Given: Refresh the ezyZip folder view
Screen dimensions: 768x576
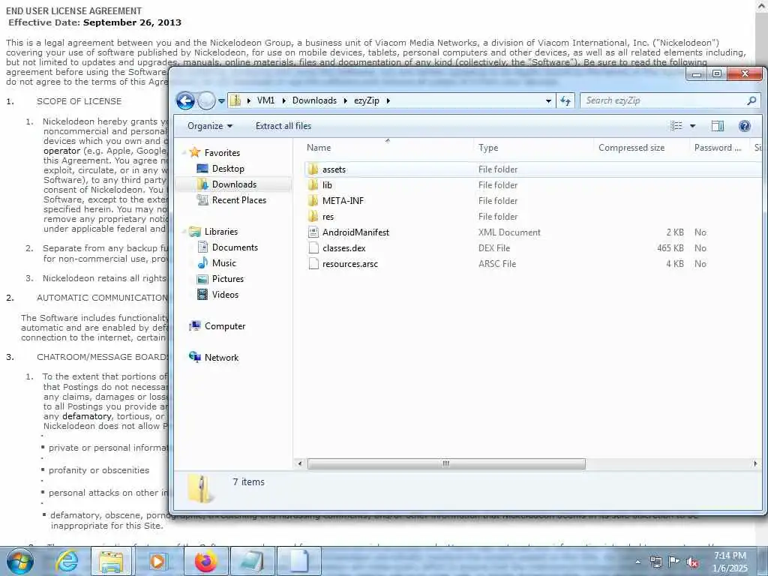Looking at the screenshot, I should pos(565,101).
